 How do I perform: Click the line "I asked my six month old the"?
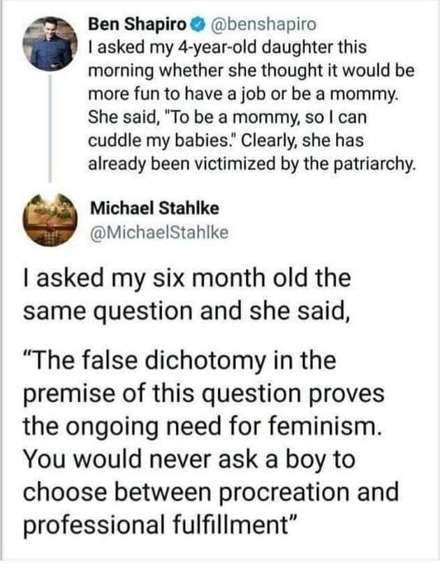[x=187, y=277]
